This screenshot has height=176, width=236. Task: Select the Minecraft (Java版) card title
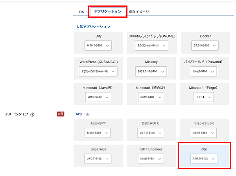click(x=98, y=88)
